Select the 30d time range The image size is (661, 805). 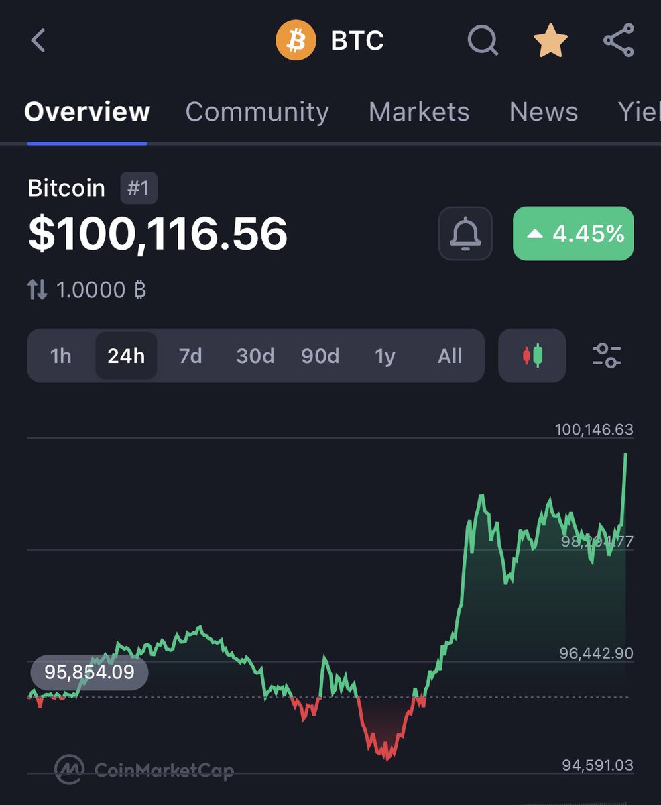pos(255,356)
